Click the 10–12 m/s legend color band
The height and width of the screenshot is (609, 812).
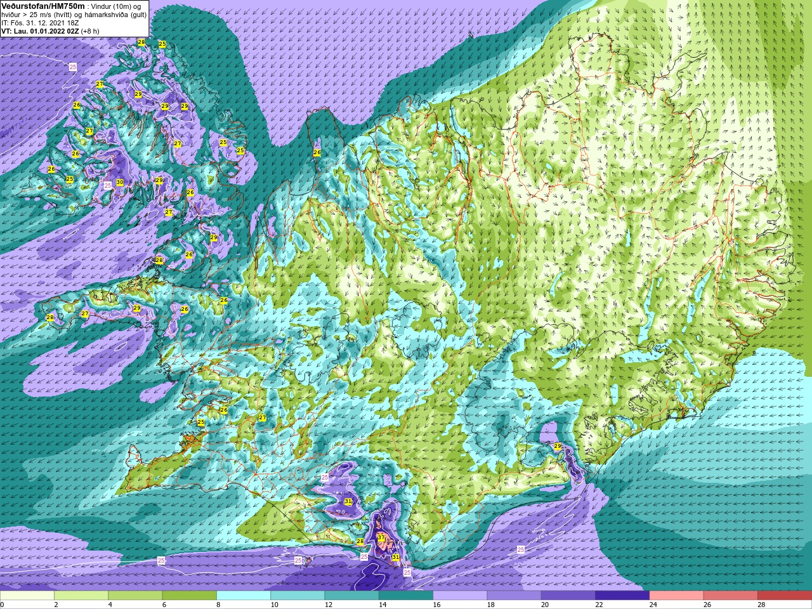[298, 596]
